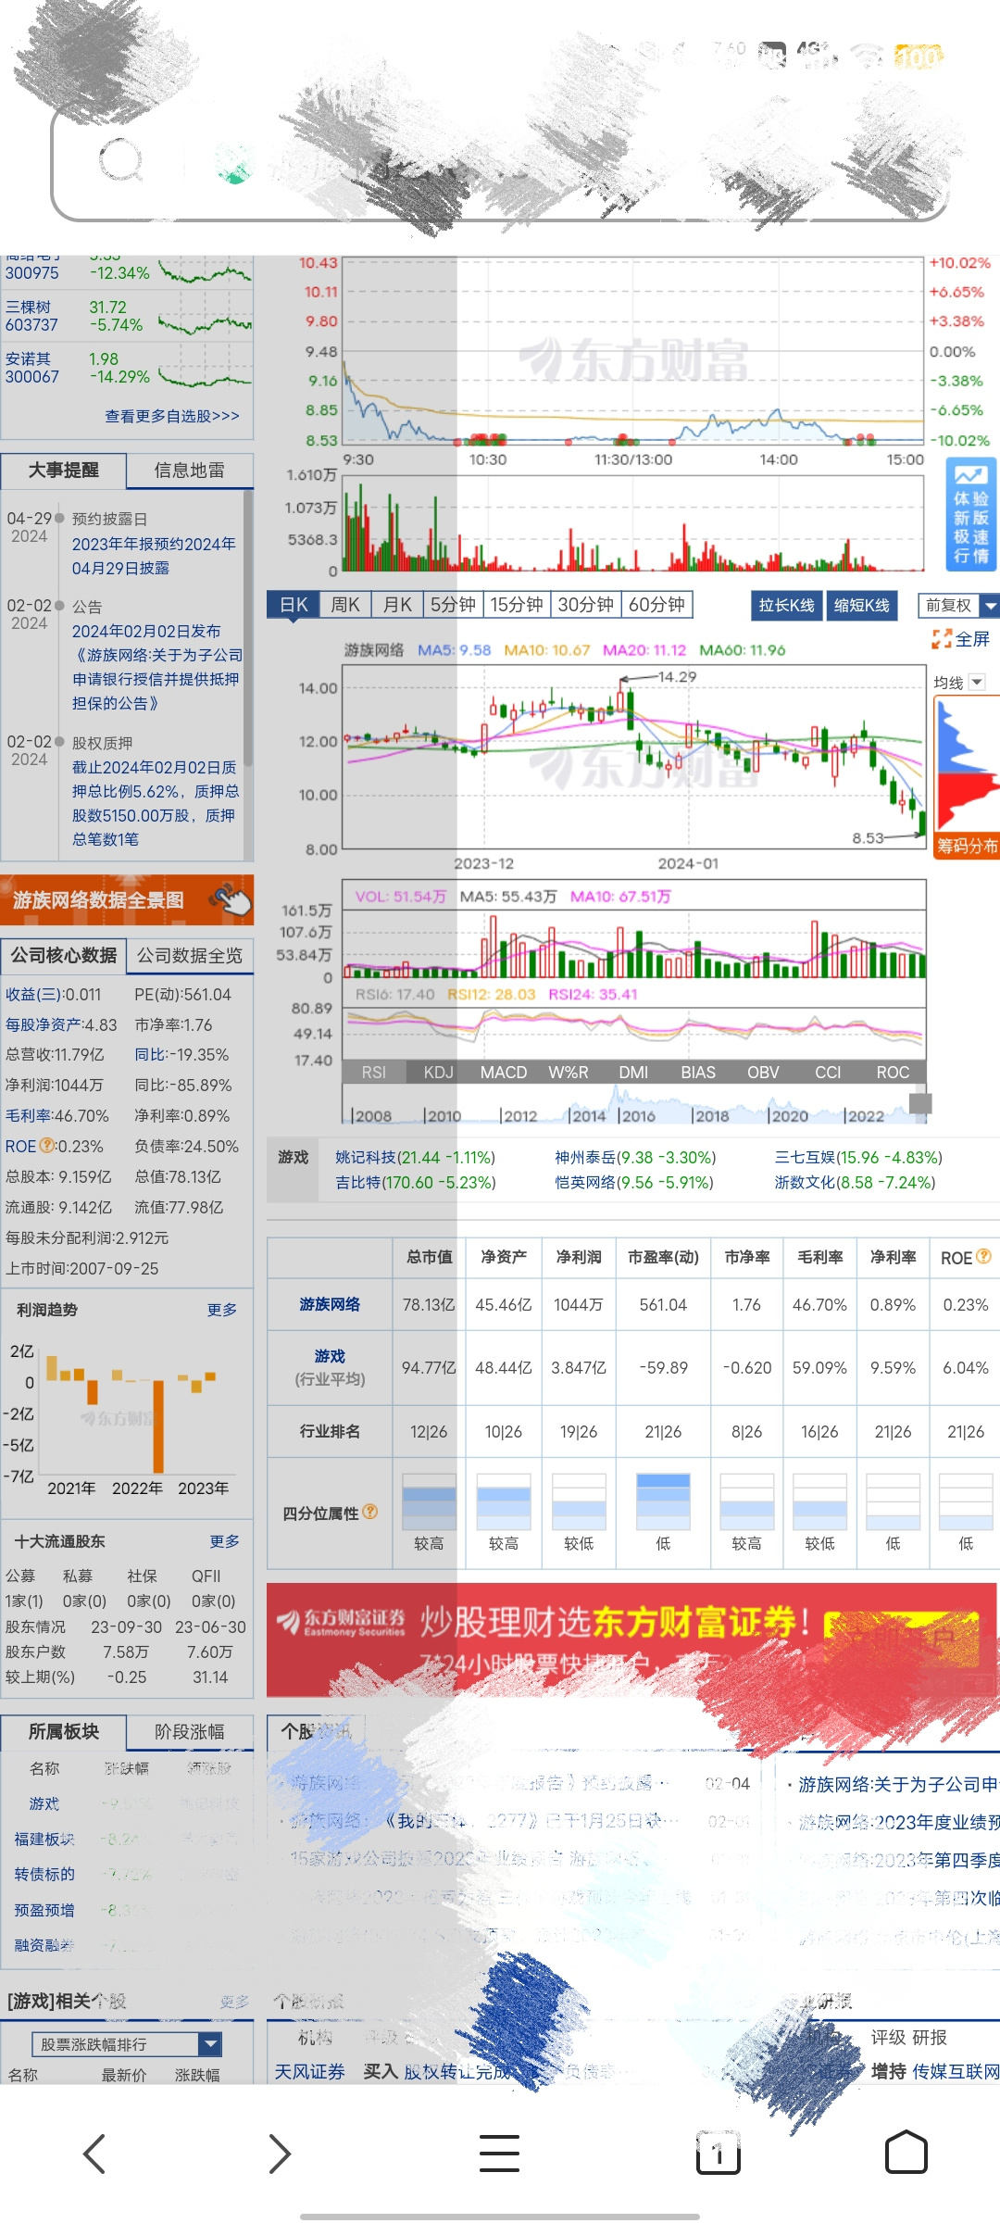Click the timeline range slider handle
The image size is (1000, 2223).
[920, 1103]
